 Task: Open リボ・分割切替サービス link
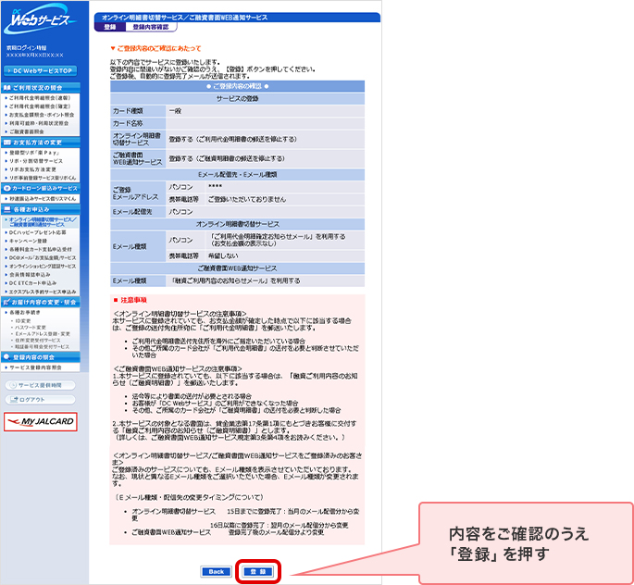35,161
